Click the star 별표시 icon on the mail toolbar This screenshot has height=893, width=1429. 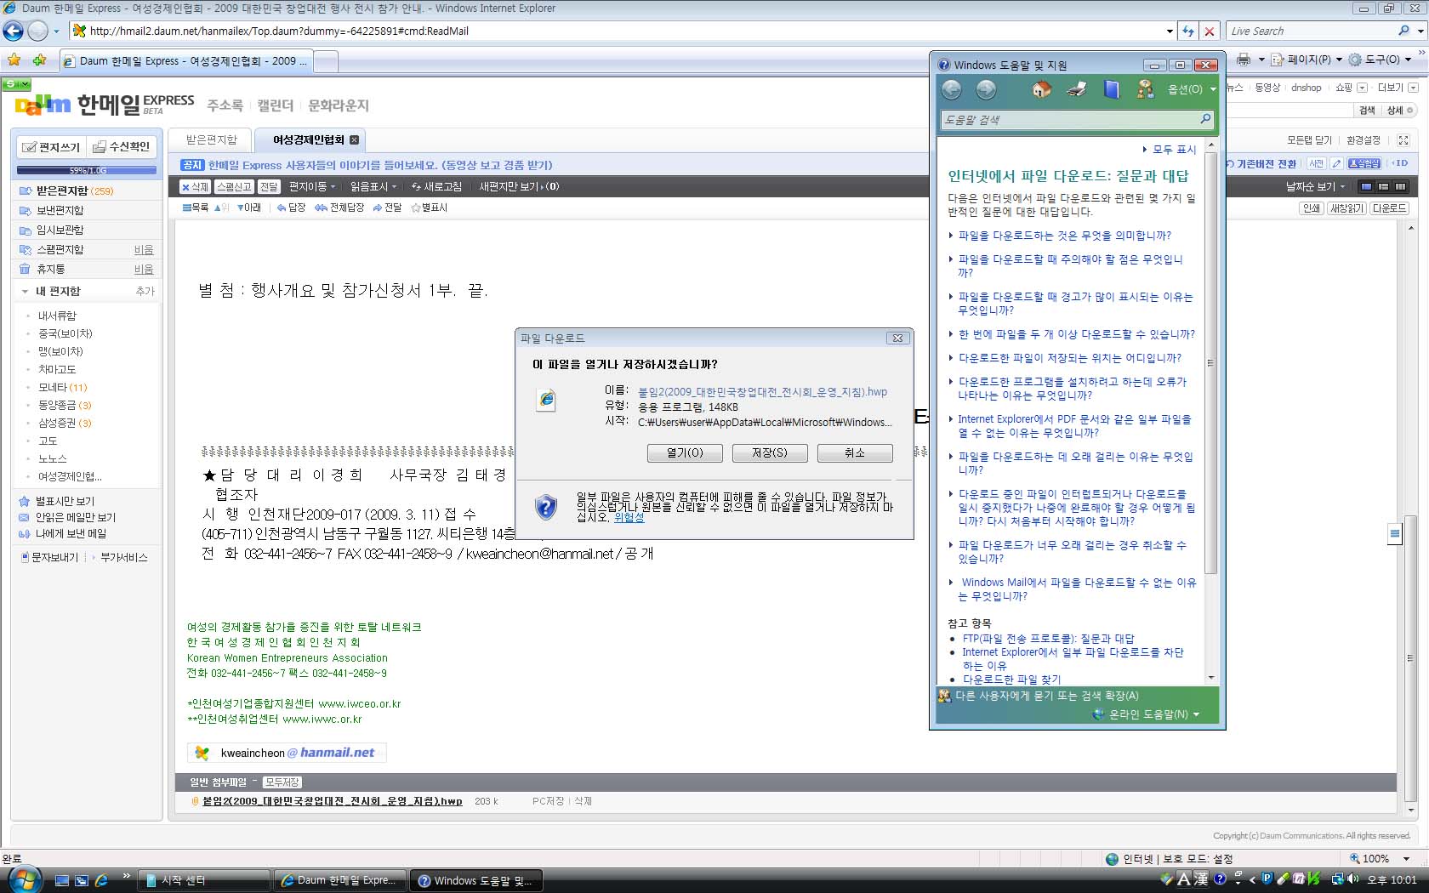click(x=416, y=208)
